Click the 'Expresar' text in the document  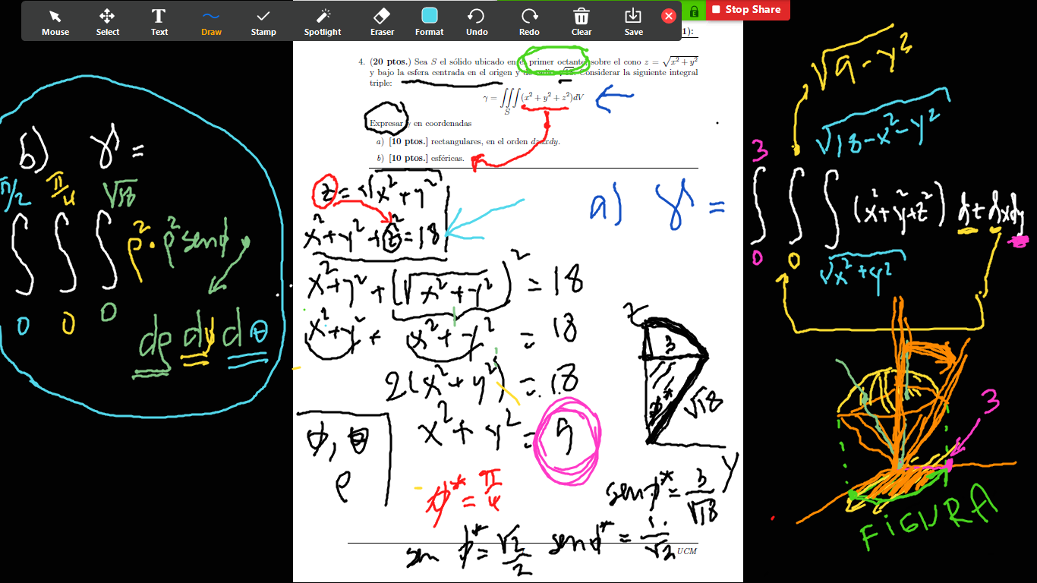coord(385,123)
